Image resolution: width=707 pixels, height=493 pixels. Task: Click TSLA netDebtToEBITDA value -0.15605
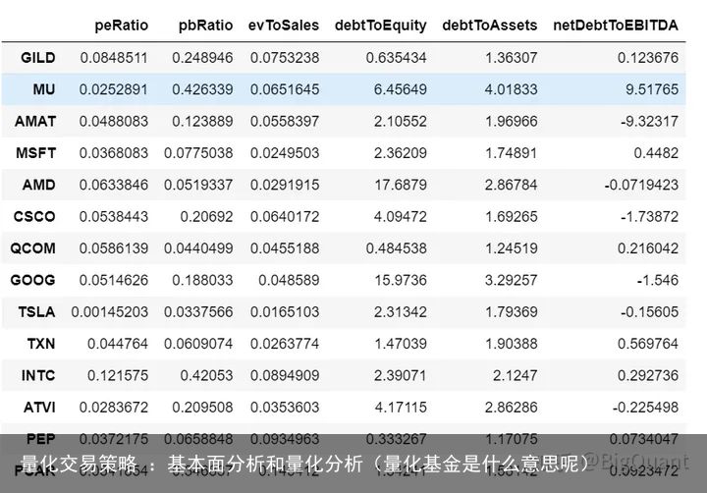[x=649, y=311]
